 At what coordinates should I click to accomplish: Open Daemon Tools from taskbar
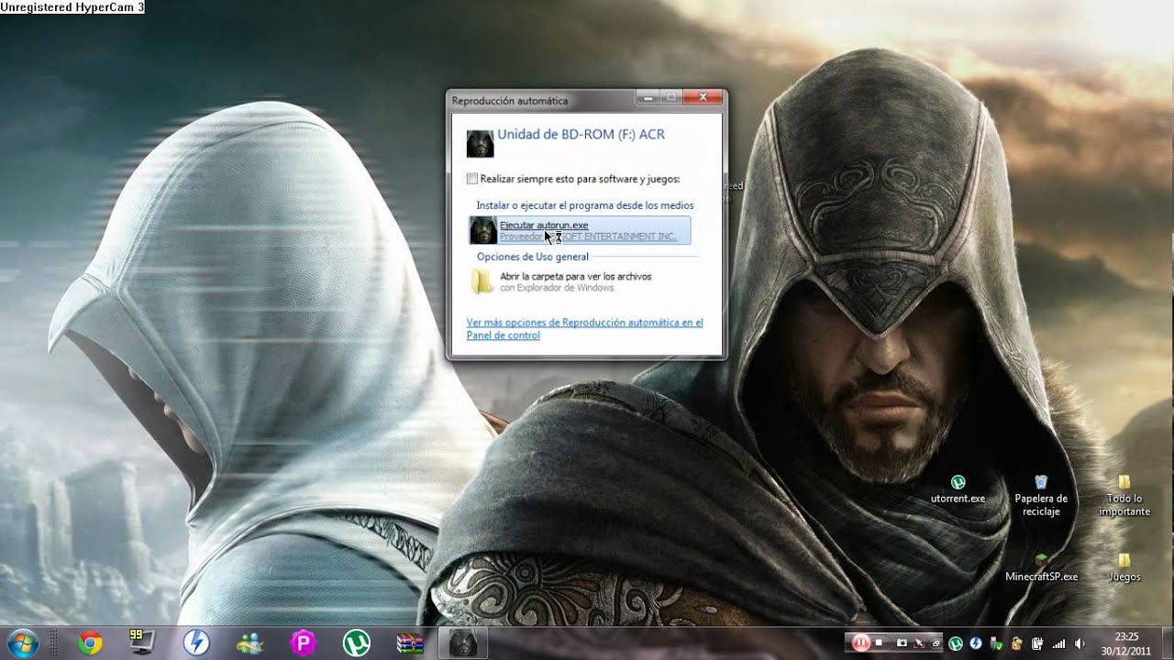(x=195, y=643)
